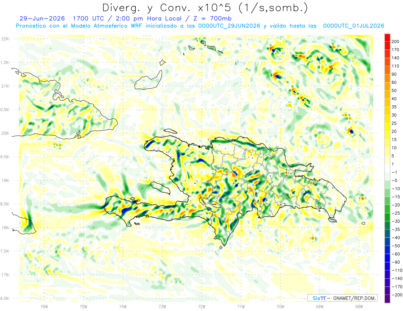Click the 'Pronóstico con el Modelo Atmósferico WRF' line
The image size is (403, 311).
point(80,26)
